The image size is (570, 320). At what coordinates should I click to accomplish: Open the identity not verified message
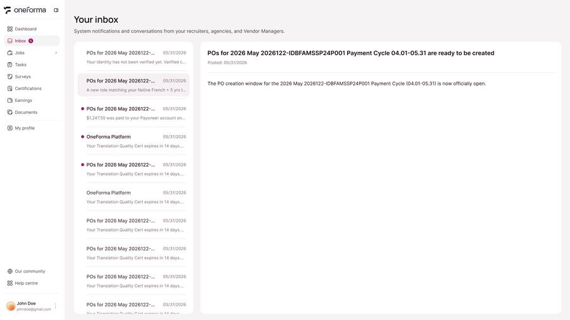pos(134,57)
